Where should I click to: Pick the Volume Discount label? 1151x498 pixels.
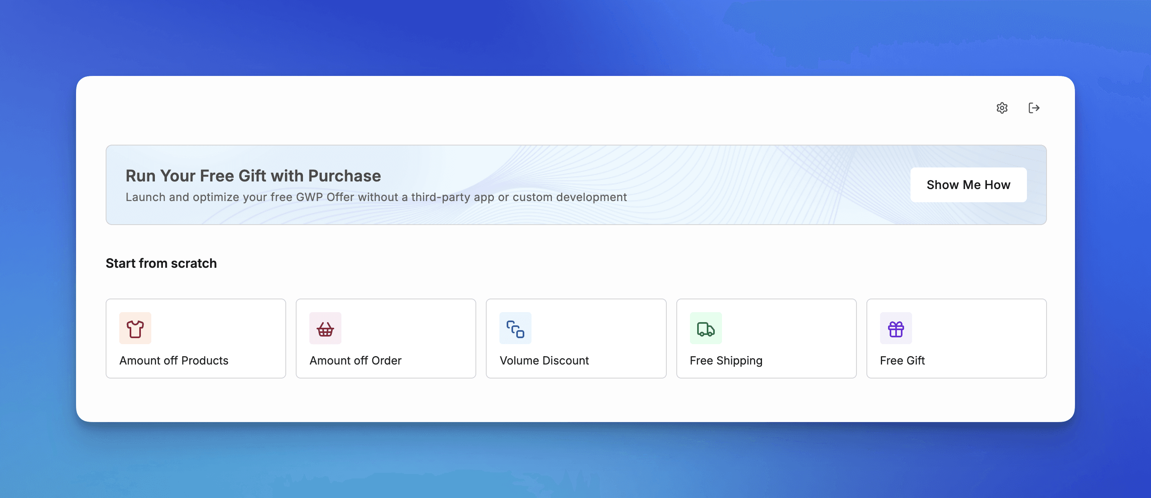click(544, 361)
